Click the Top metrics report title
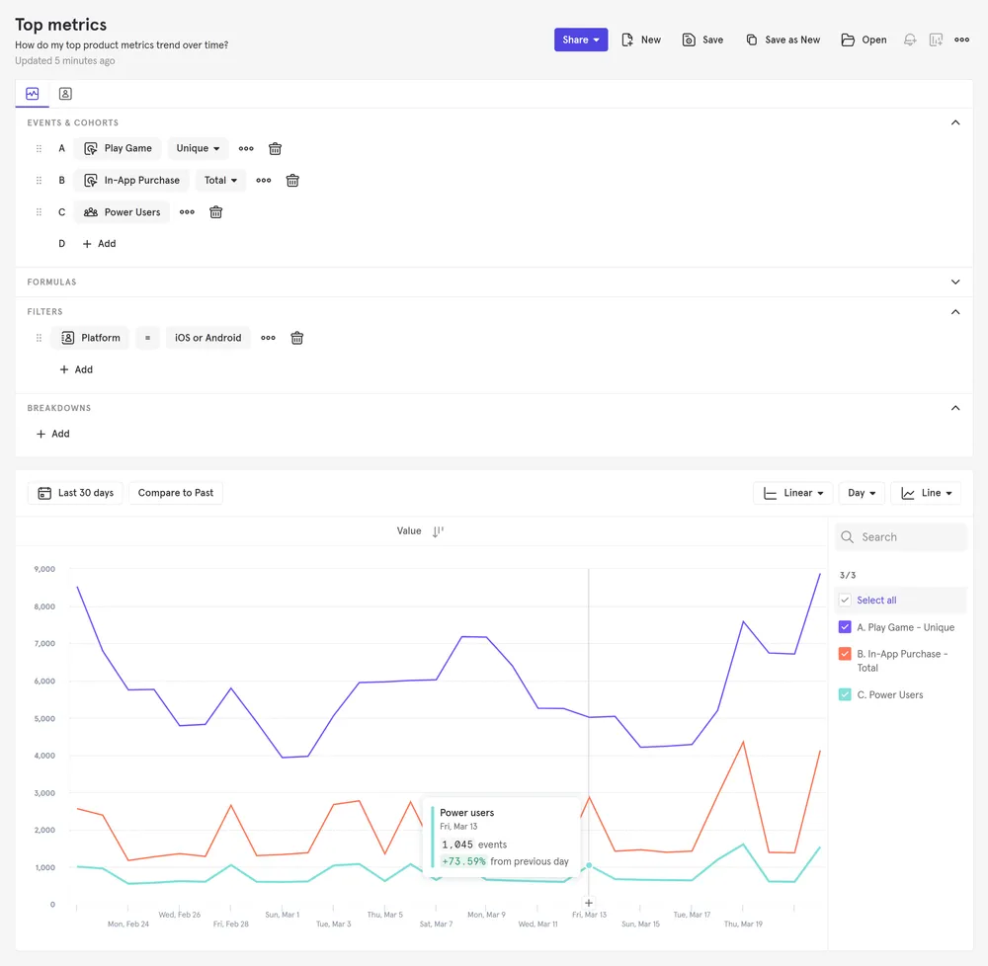988x966 pixels. 61,25
